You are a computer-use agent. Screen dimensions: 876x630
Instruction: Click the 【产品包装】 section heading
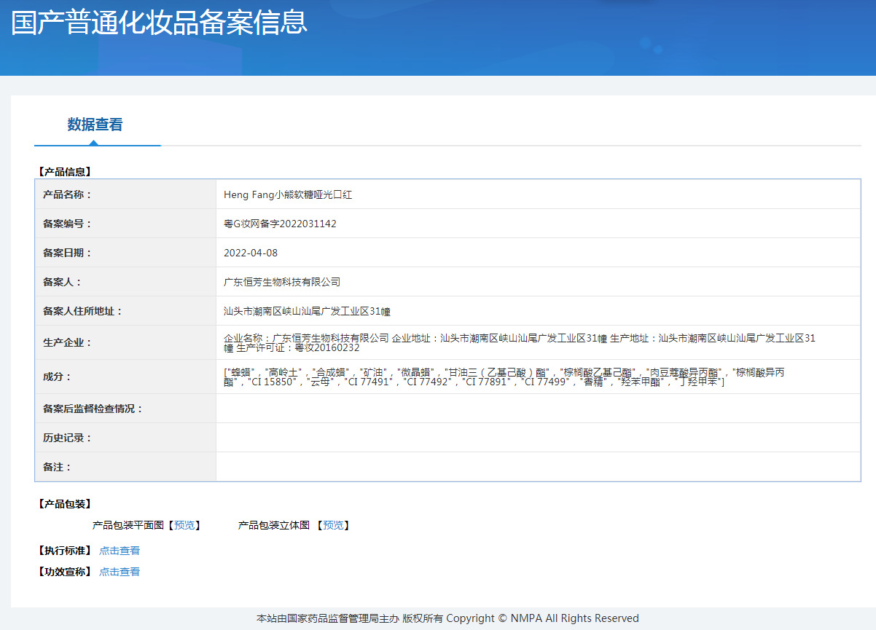point(64,504)
